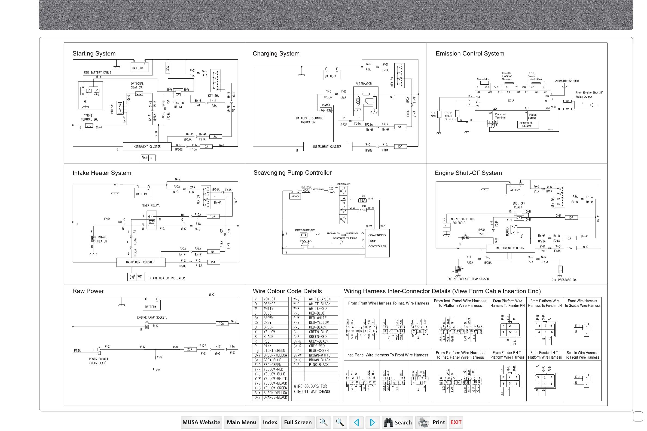647x431 pixels.
Task: Click the 40A maxi fuse label
Action: coord(306,190)
